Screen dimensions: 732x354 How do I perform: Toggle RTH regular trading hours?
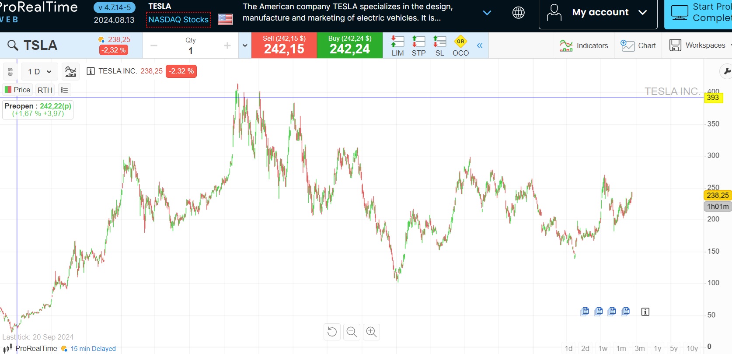[x=45, y=90]
